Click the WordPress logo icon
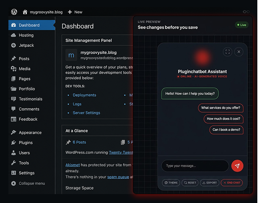This screenshot has width=260, height=203. [14, 12]
